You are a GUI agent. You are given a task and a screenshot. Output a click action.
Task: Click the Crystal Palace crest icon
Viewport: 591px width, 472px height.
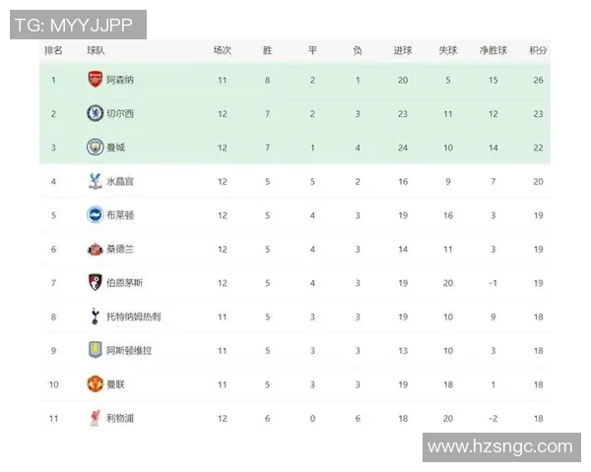point(95,181)
